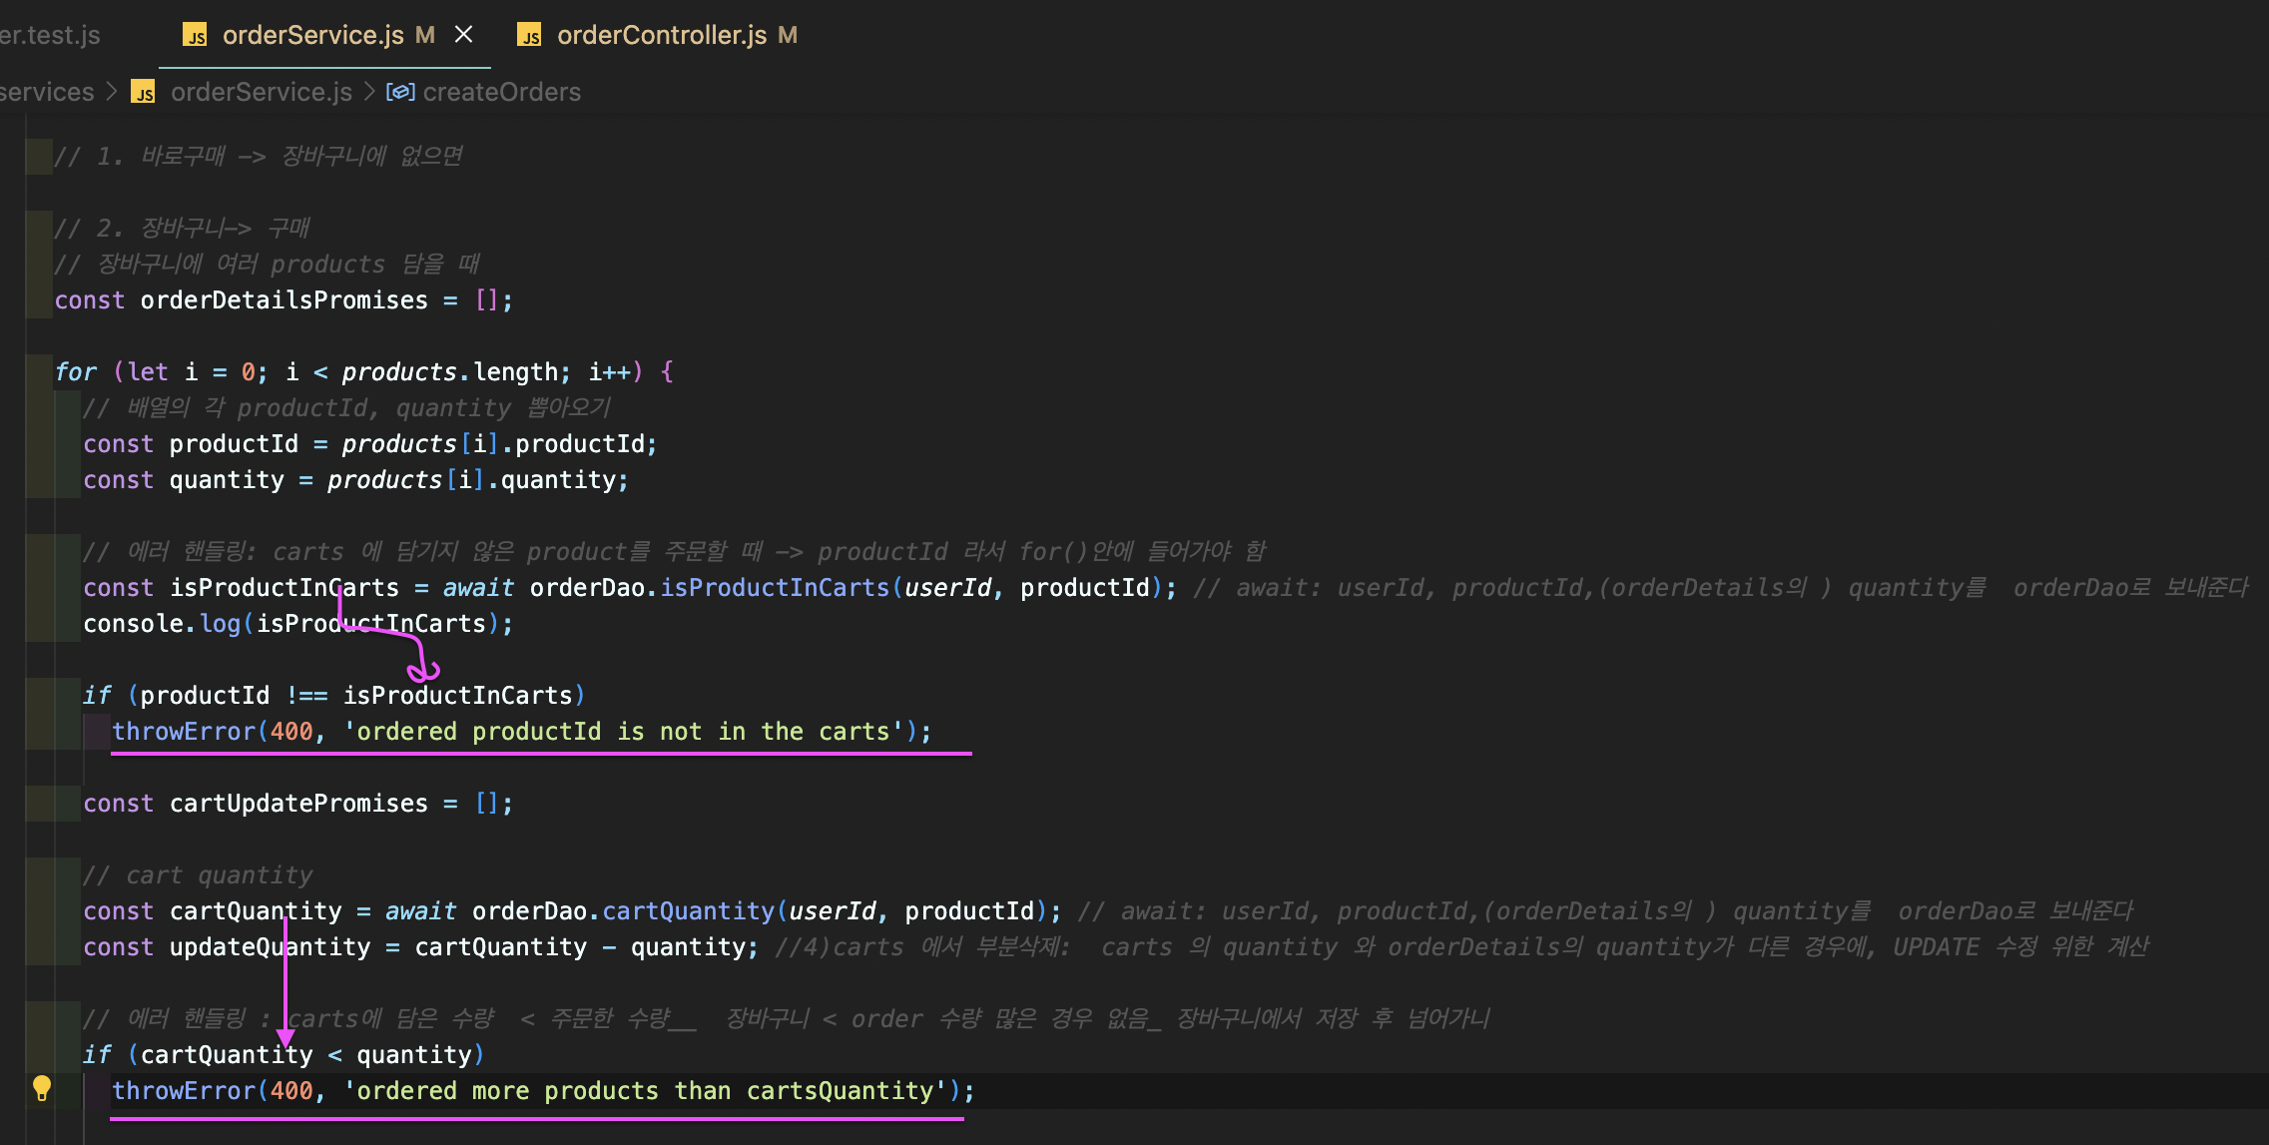
Task: Click the orderDao.isProductInCarts method call
Action: click(x=774, y=588)
